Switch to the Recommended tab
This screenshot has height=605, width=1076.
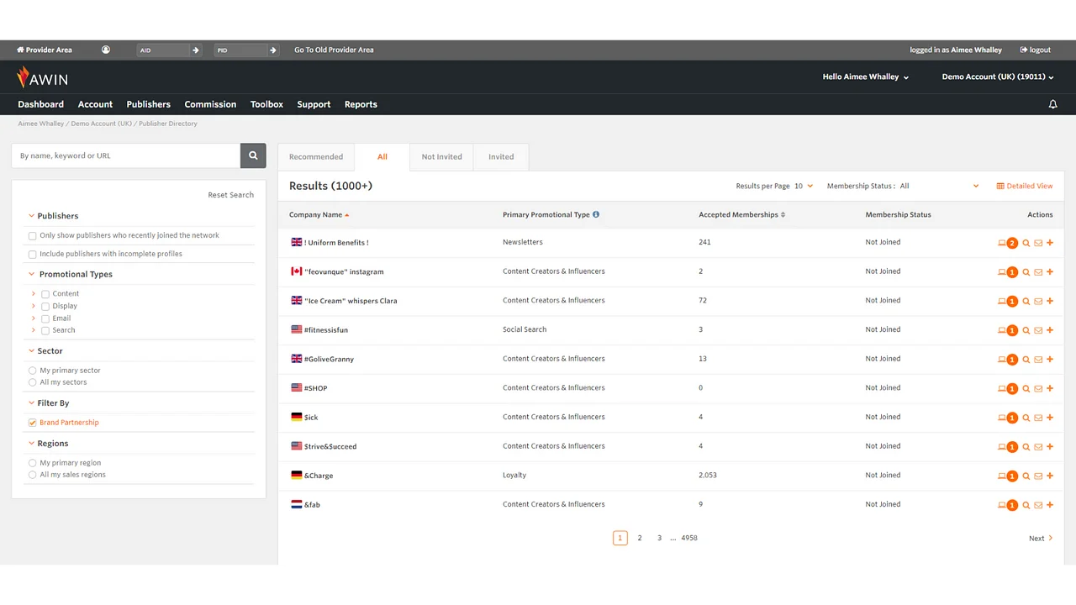click(315, 156)
